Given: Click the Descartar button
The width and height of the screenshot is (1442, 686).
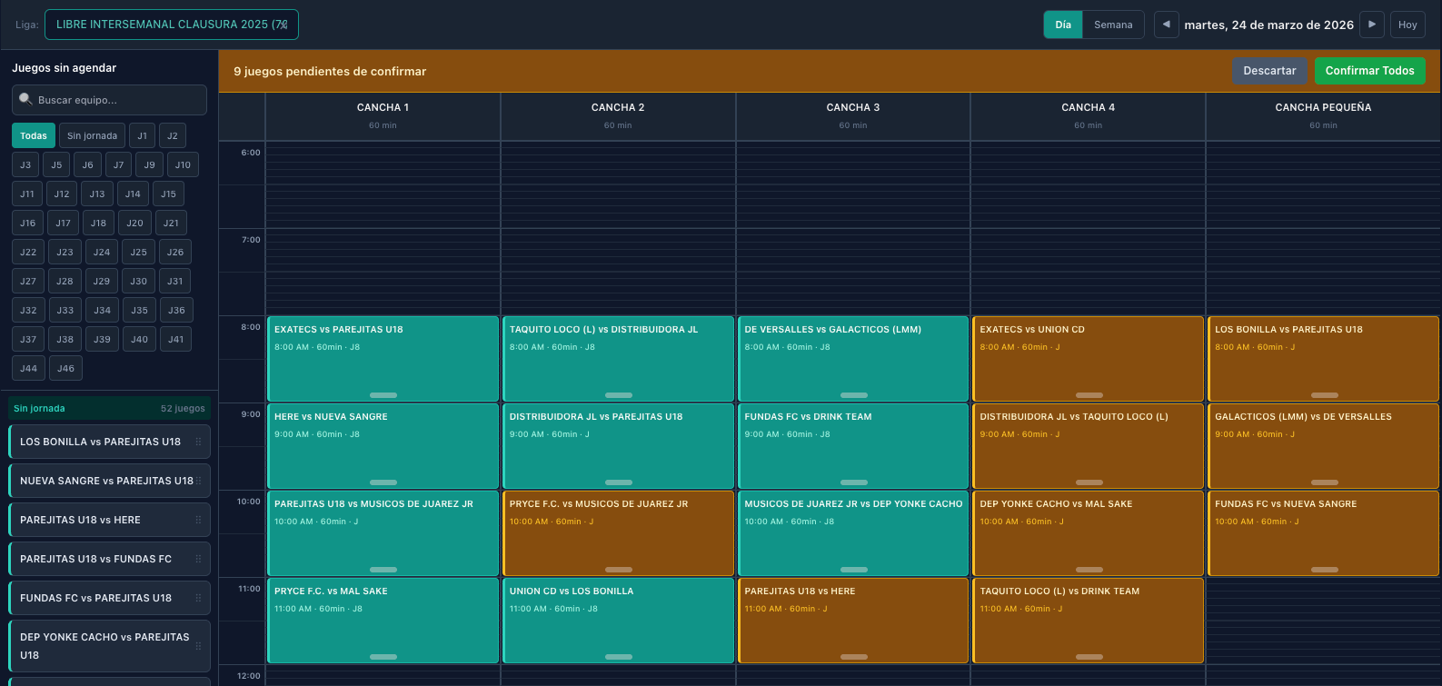Looking at the screenshot, I should [x=1269, y=71].
